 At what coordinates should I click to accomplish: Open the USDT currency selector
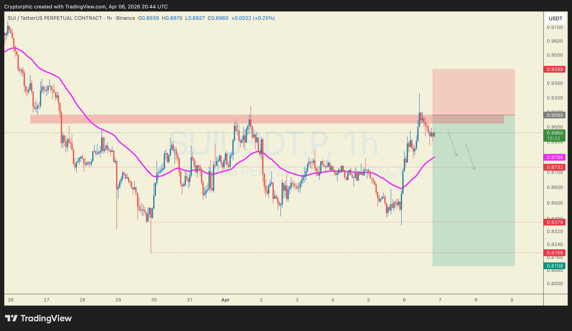click(x=555, y=19)
